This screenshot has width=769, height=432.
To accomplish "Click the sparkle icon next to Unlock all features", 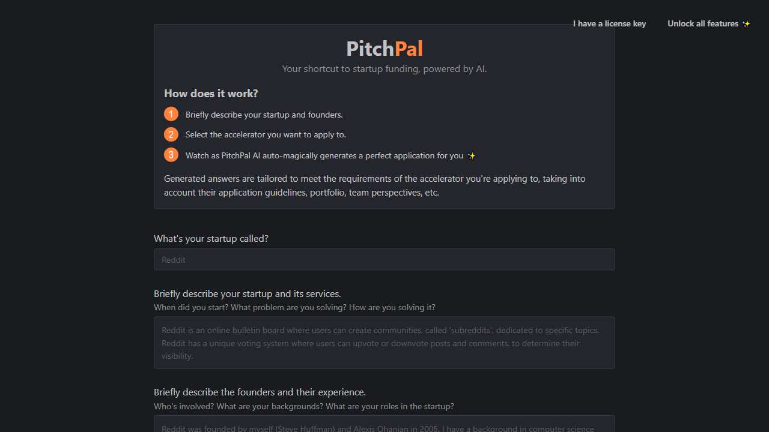I will (747, 23).
